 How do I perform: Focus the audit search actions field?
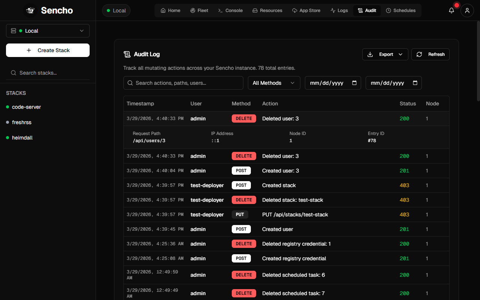183,83
